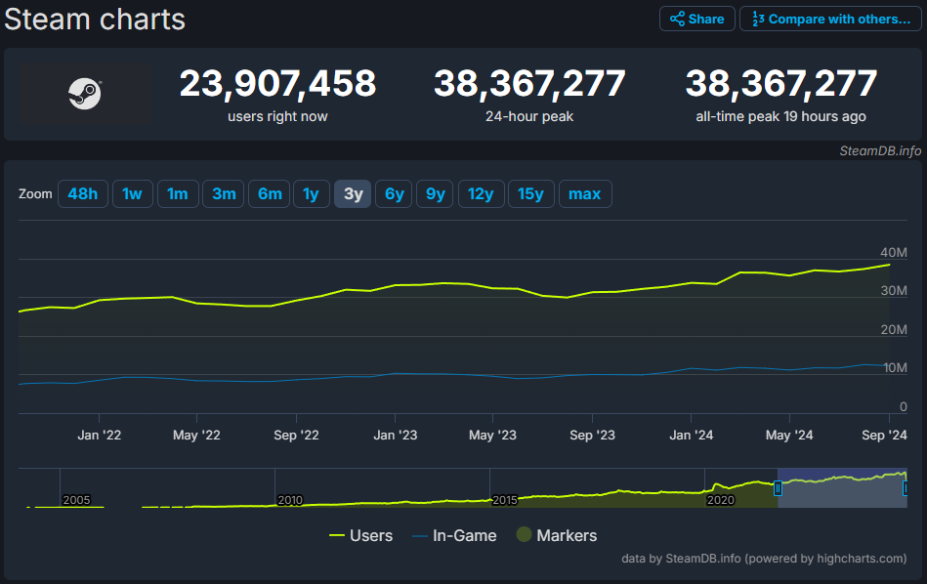Viewport: 927px width, 584px height.
Task: Set chart zoom to 1w
Action: tap(133, 194)
